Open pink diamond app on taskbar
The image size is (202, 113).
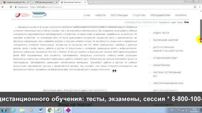coord(68,110)
